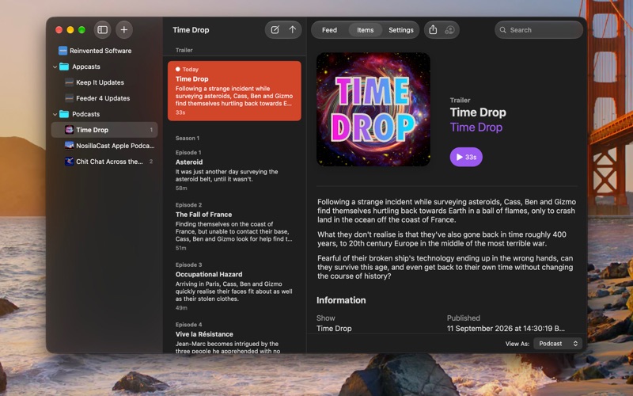The width and height of the screenshot is (633, 396).
Task: Select the Today Time Drop trailer item
Action: [x=234, y=91]
